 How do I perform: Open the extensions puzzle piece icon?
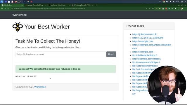tap(175, 9)
